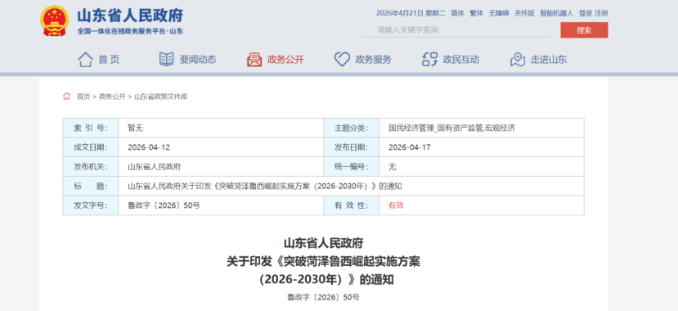Click the 登录 login link
Viewport: 678px width, 311px height.
point(586,13)
